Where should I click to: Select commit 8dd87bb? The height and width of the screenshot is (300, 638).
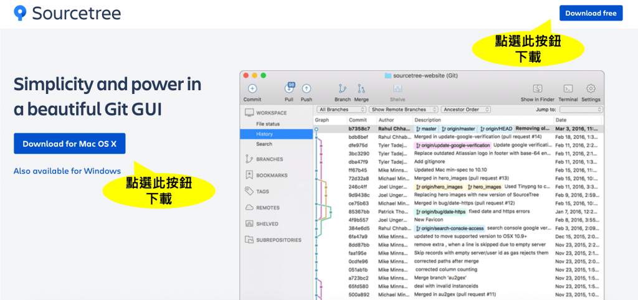click(x=459, y=245)
